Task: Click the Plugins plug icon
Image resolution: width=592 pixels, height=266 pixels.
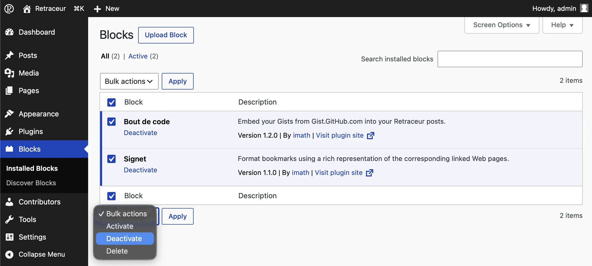Action: tap(9, 131)
